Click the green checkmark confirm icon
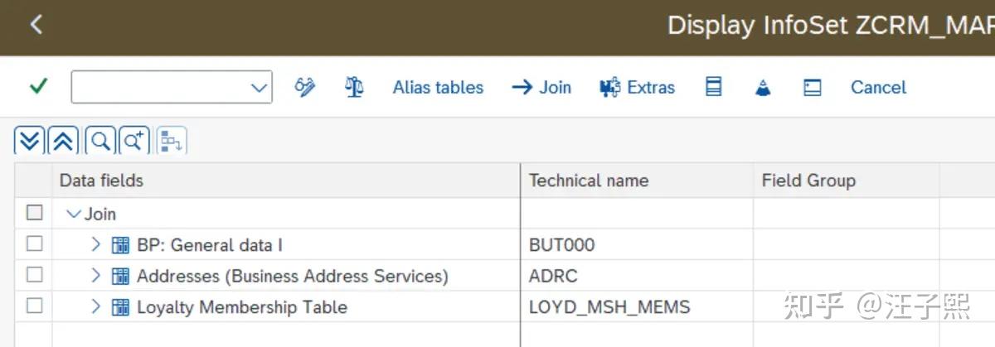 coord(38,87)
